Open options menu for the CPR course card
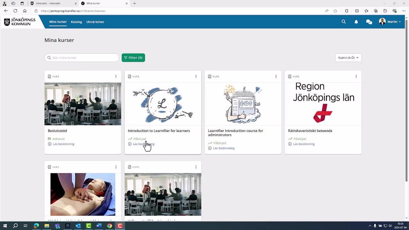Image resolution: width=409 pixels, height=230 pixels. pos(116,167)
